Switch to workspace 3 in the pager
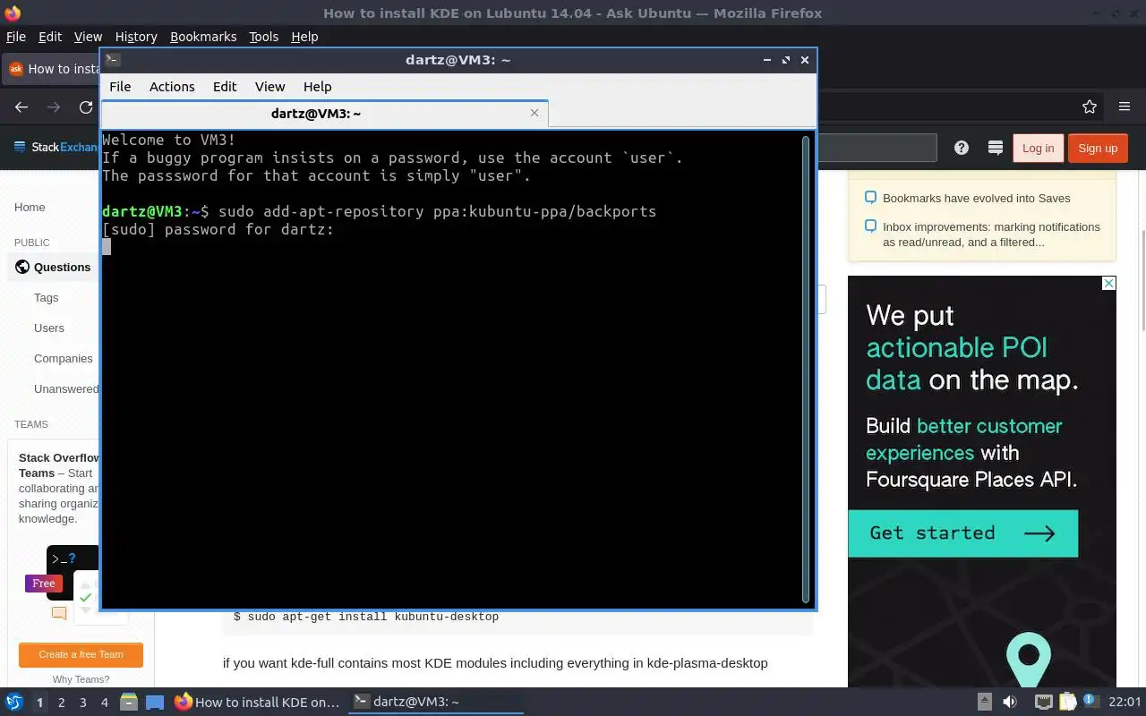Screen dimensions: 1146x716 coord(82,703)
